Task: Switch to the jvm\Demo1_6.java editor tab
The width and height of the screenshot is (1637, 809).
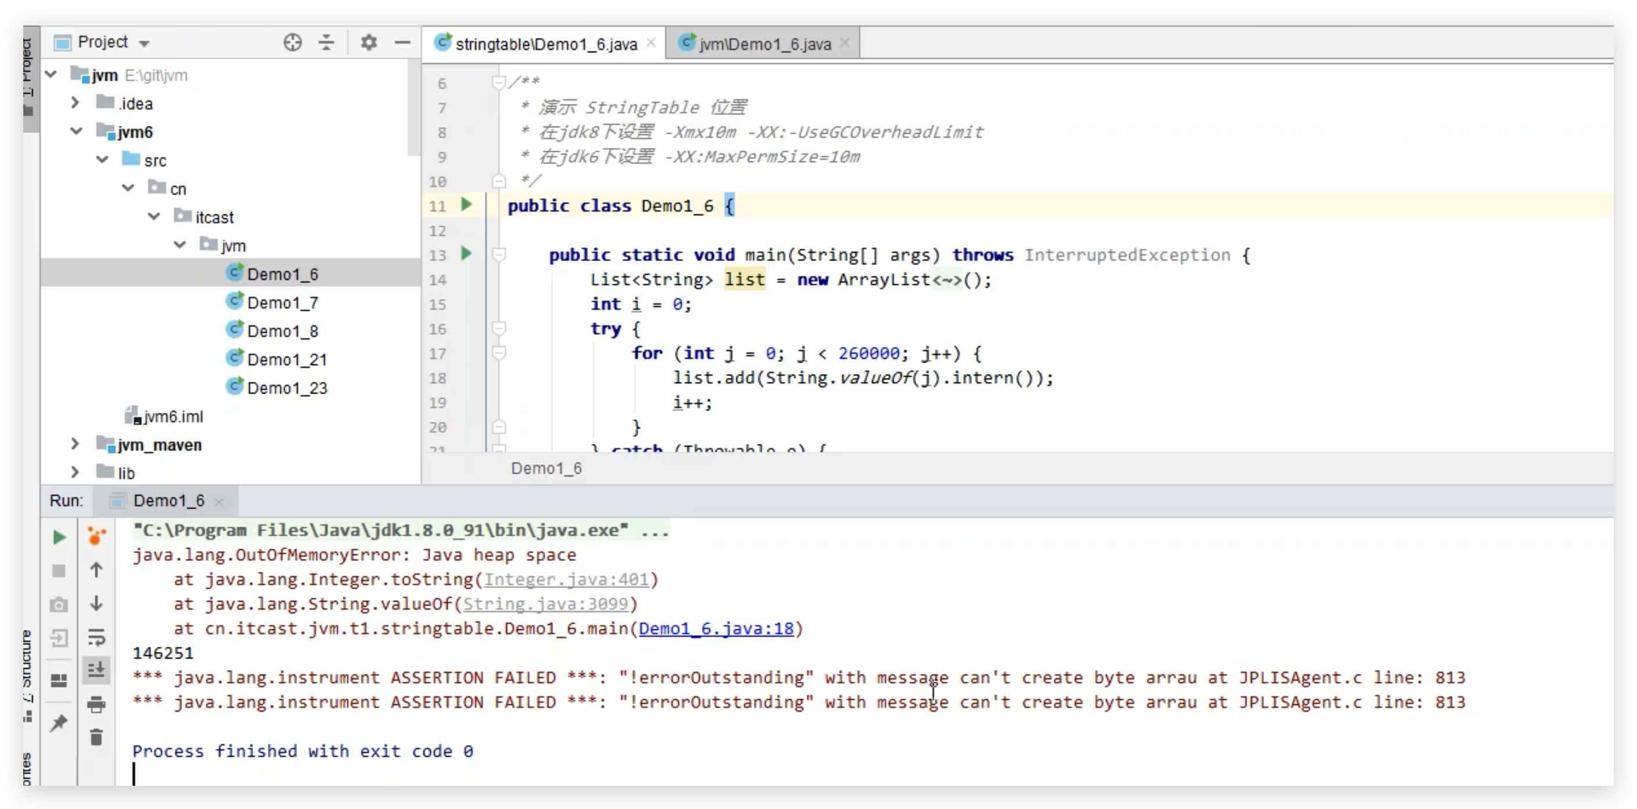Action: coord(764,44)
